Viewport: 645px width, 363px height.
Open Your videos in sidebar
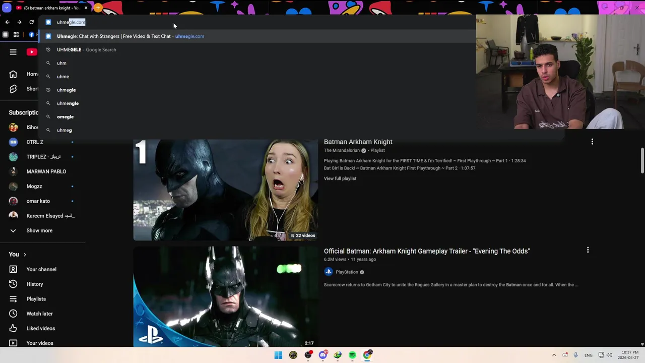point(40,343)
